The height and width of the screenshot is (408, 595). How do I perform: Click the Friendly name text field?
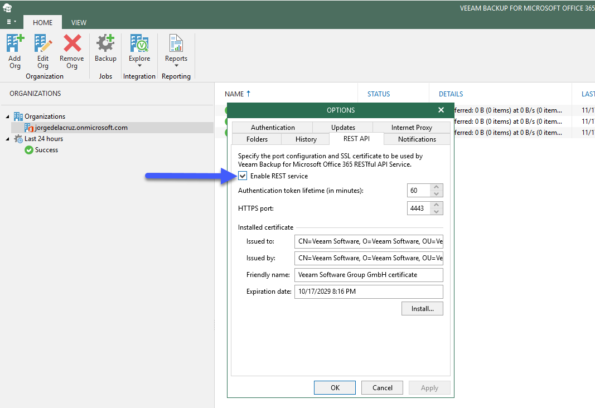pyautogui.click(x=369, y=275)
